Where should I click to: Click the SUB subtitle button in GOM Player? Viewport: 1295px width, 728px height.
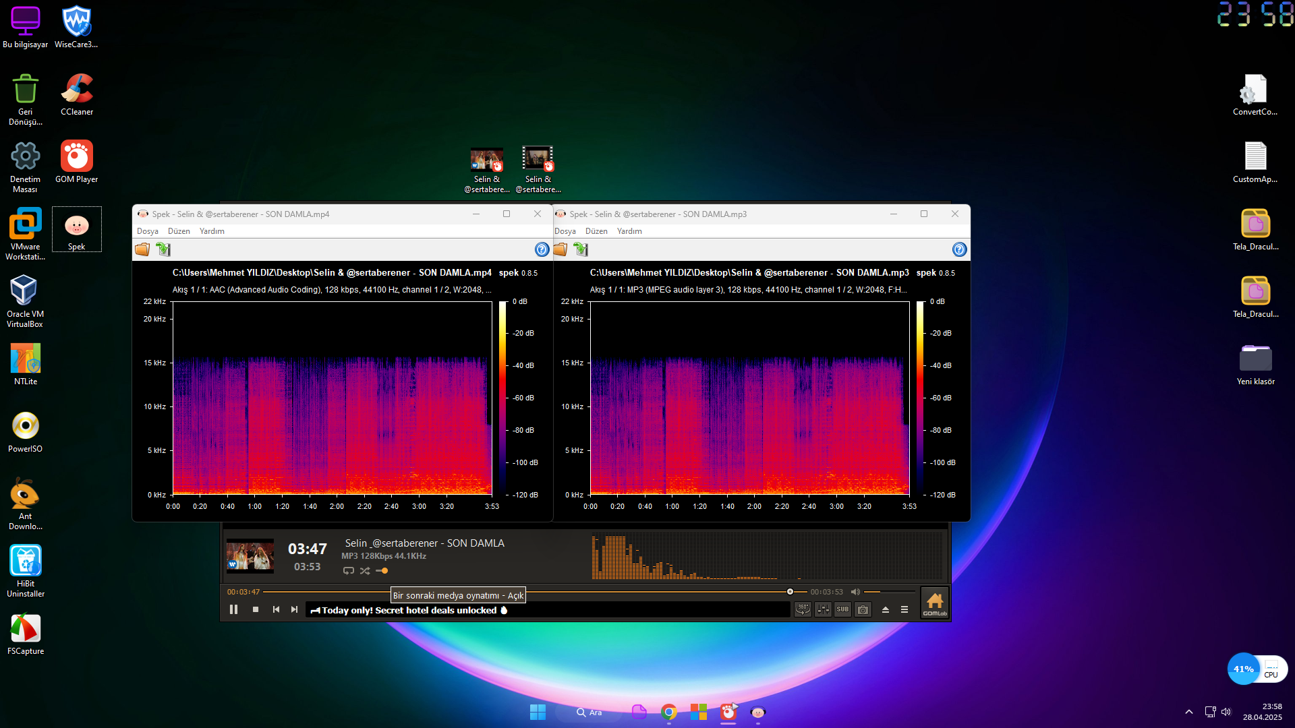click(843, 609)
